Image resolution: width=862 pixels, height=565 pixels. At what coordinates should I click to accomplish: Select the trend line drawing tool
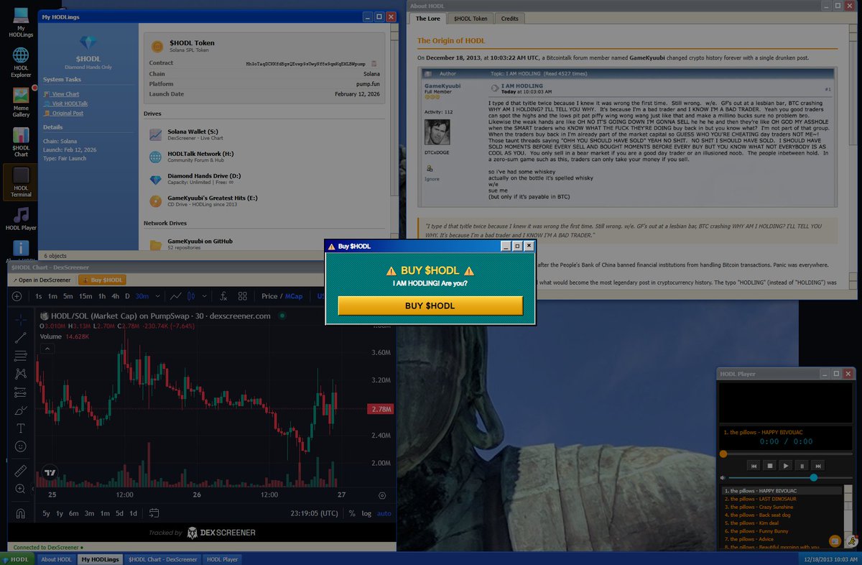pos(20,337)
